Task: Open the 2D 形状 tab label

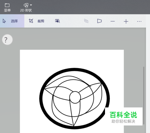Action: point(26,10)
